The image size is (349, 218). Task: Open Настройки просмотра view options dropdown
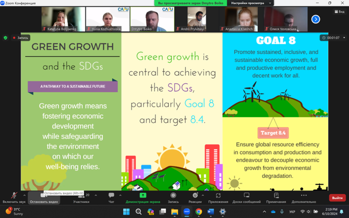pos(252,3)
